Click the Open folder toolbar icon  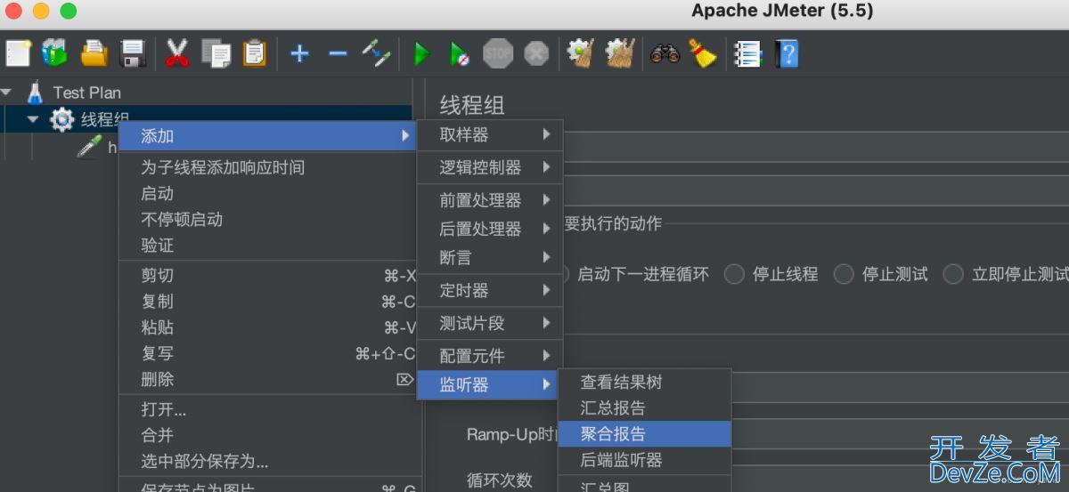(94, 54)
